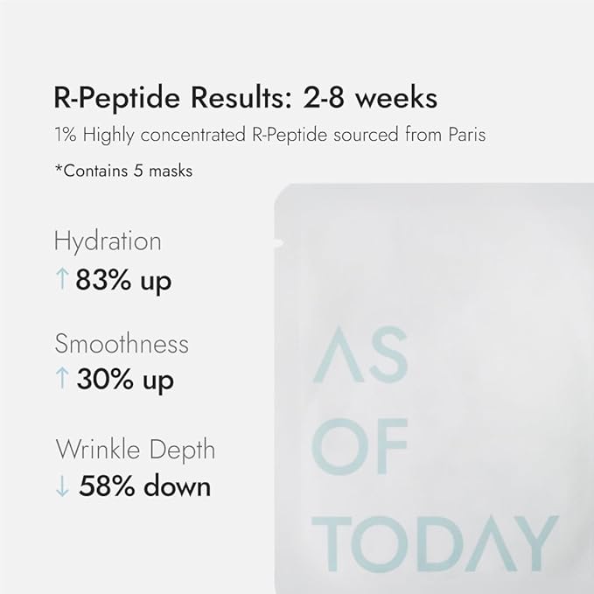The image size is (594, 594).
Task: Click the tear notch on the packet's left edge
Action: pos(277,239)
